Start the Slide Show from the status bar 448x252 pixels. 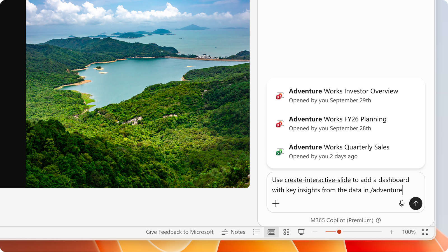(x=301, y=232)
